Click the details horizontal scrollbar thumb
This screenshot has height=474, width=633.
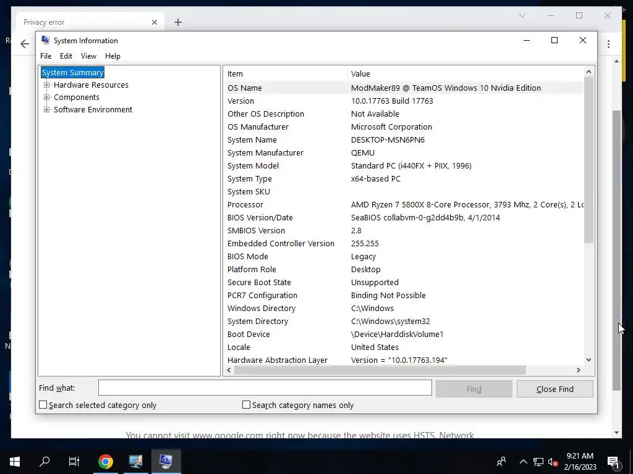click(x=380, y=370)
